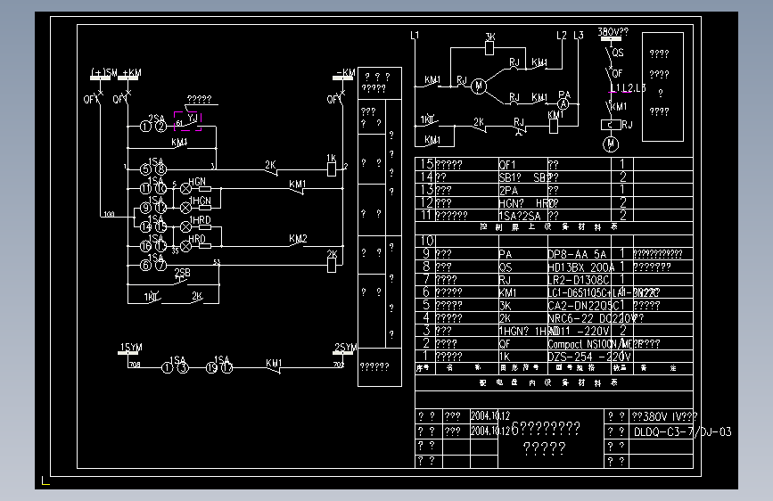Click the "QS" switch label in single-line diagram
This screenshot has width=773, height=501.
[618, 53]
